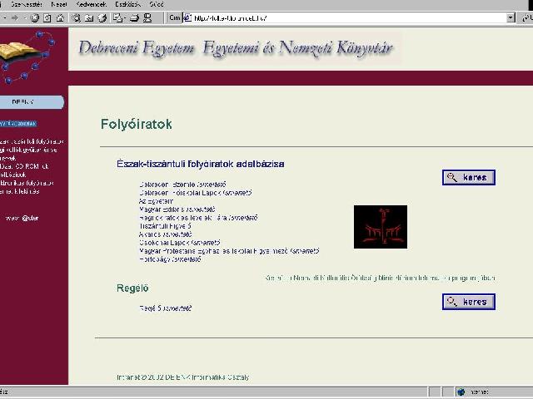Image resolution: width=533 pixels, height=399 pixels.
Task: Click the Forward arrow in browser toolbar
Action: coord(14,18)
